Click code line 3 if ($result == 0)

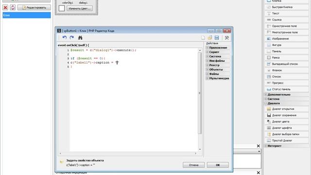point(88,58)
